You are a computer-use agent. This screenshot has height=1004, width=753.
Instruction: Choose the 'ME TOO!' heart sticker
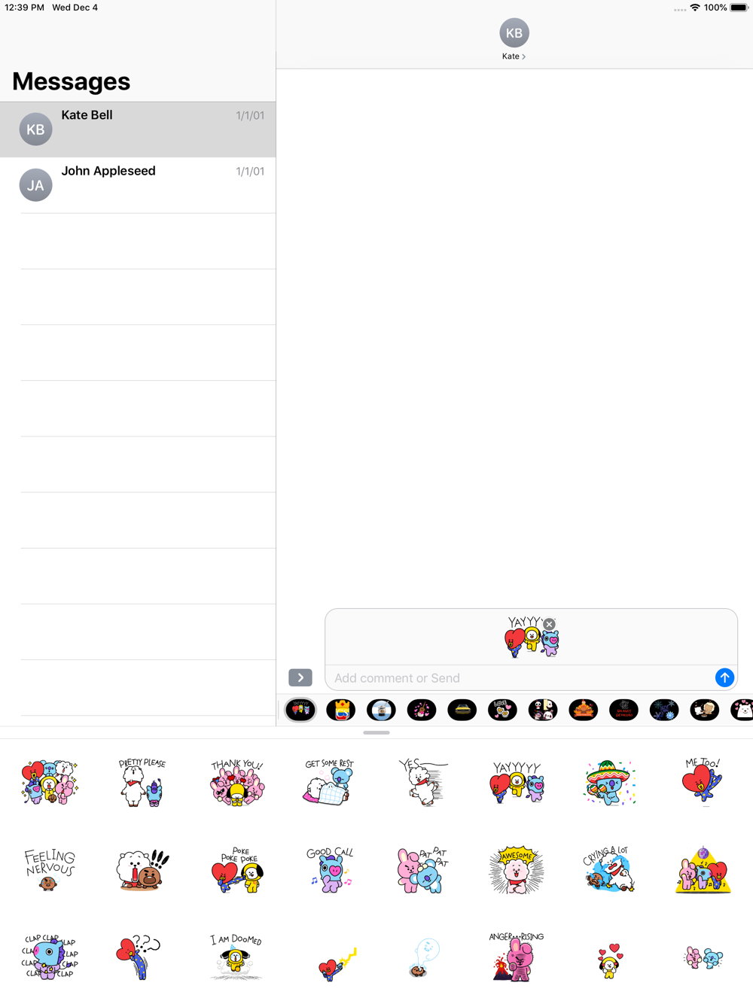703,782
